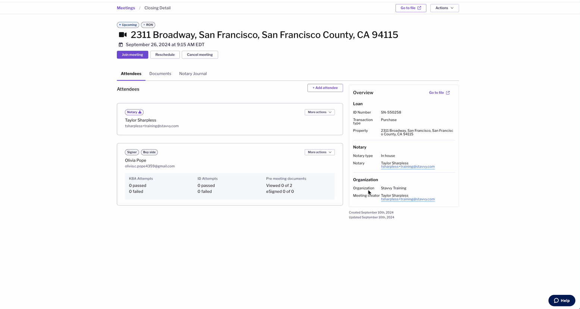The height and width of the screenshot is (309, 580).
Task: Click Notary type value In house
Action: point(388,156)
